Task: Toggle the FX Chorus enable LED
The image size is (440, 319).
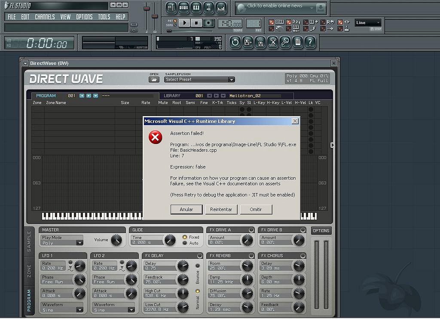Action: point(303,255)
